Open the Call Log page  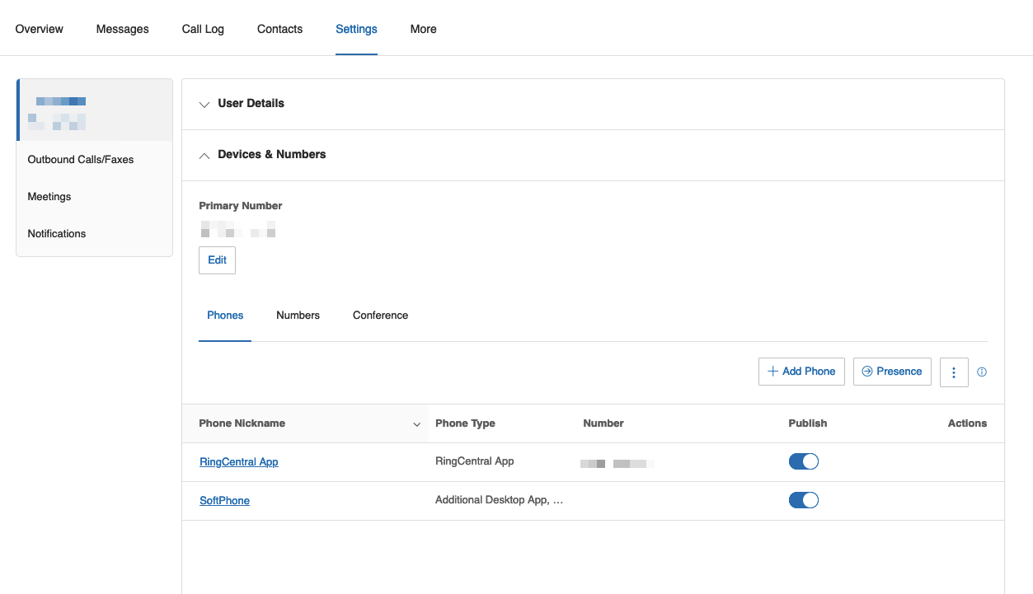203,29
